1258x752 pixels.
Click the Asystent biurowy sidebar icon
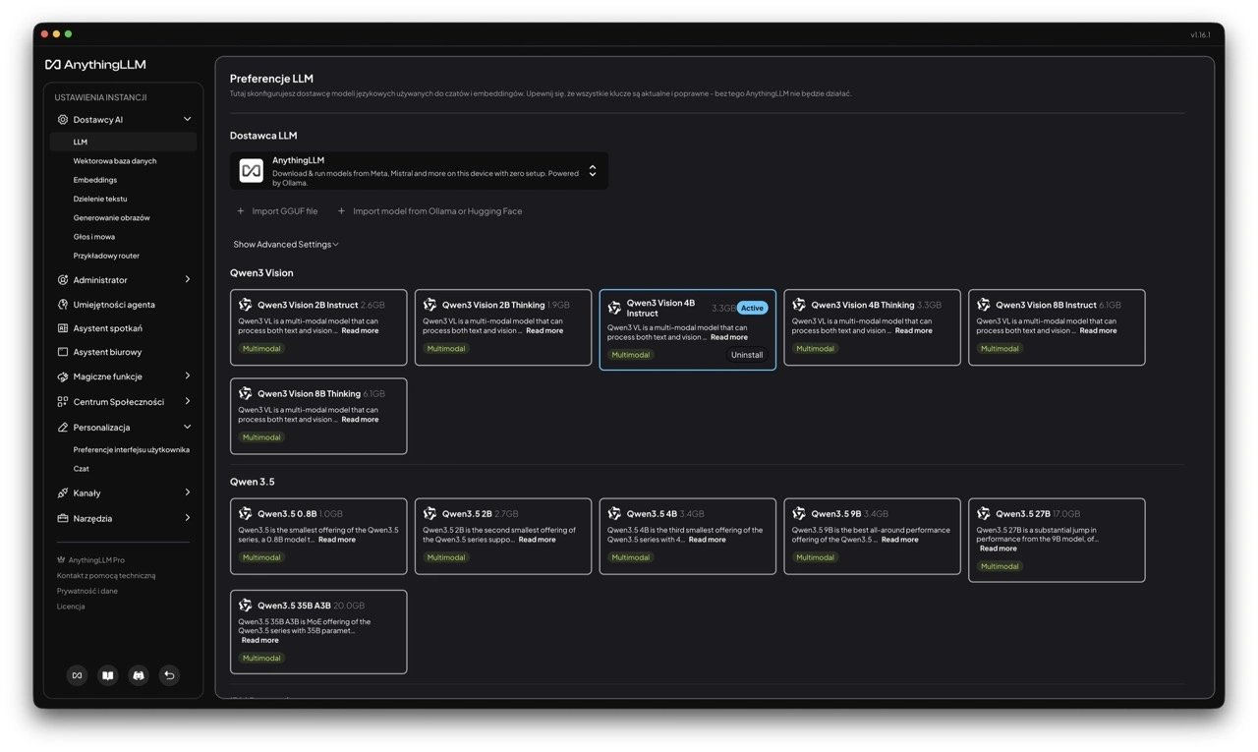63,352
